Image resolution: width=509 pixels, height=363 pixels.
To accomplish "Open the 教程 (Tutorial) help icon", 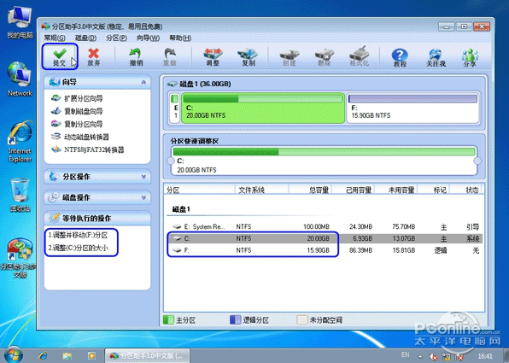I will [400, 58].
